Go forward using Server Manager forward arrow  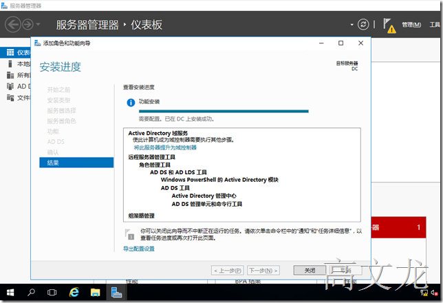click(28, 25)
